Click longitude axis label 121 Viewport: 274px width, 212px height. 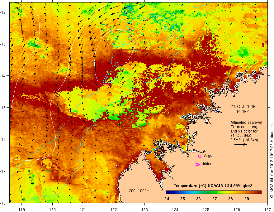(83, 210)
